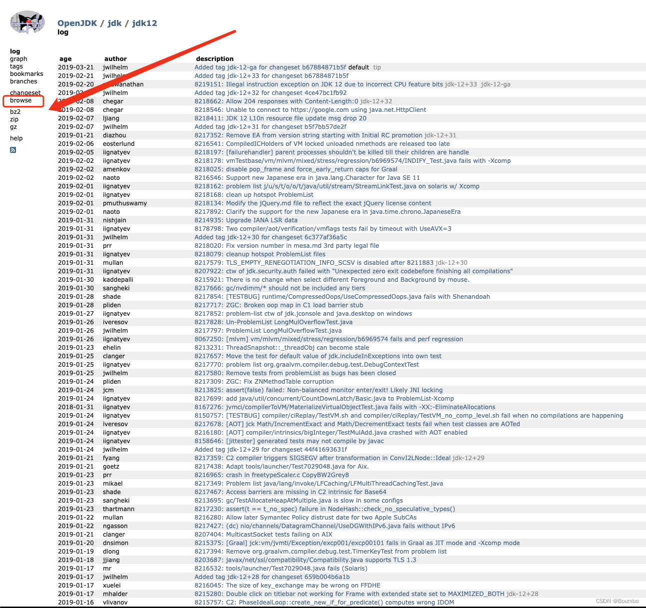Open changeset 8219151 Illegal instruction exception
The image size is (646, 608).
coord(319,84)
